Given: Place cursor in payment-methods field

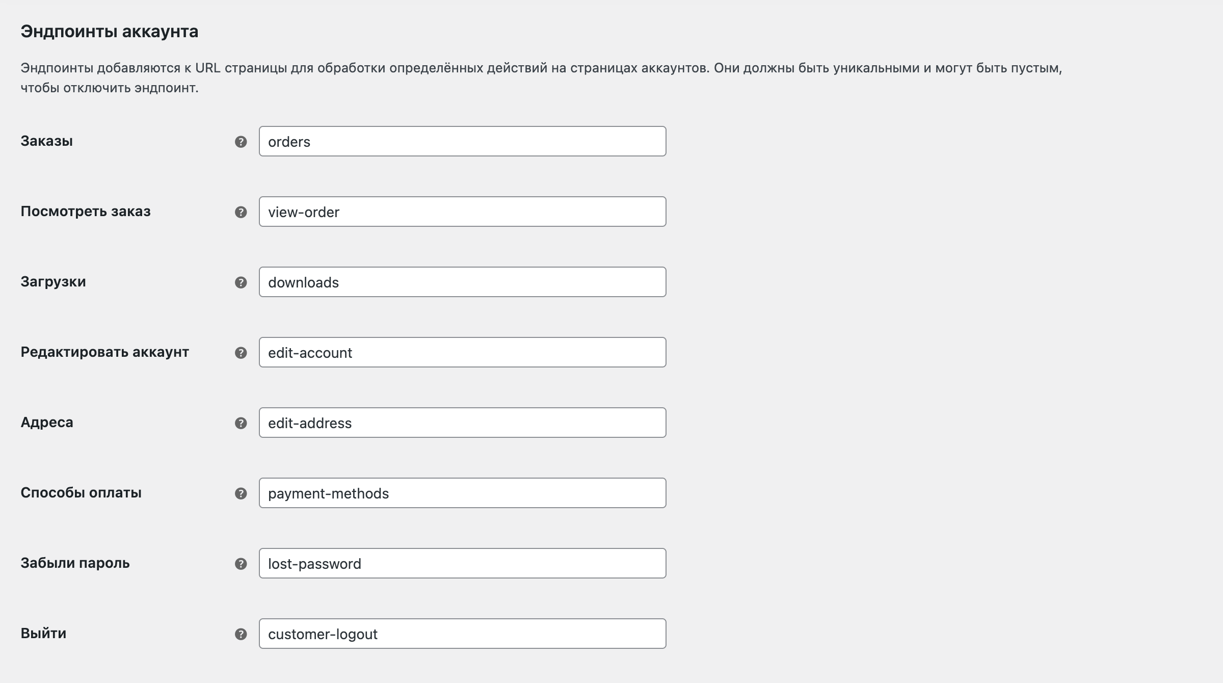Looking at the screenshot, I should point(462,493).
